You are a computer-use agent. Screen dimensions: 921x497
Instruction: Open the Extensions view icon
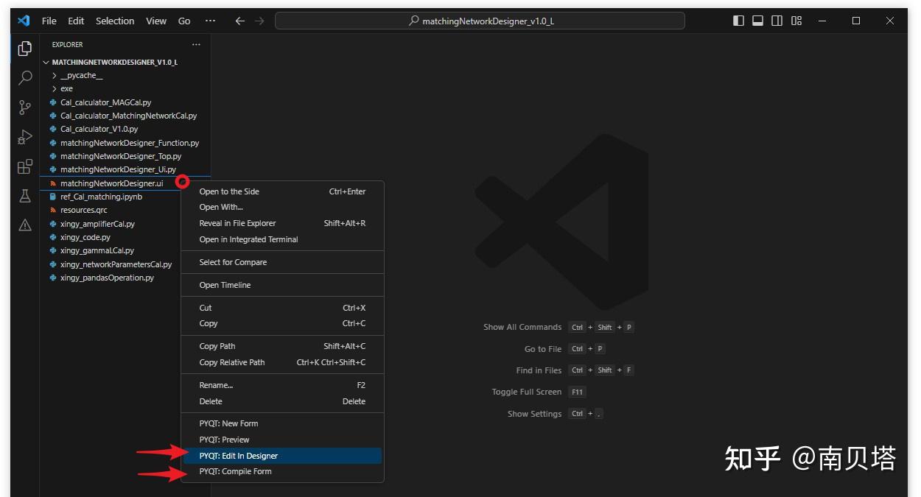pyautogui.click(x=25, y=166)
